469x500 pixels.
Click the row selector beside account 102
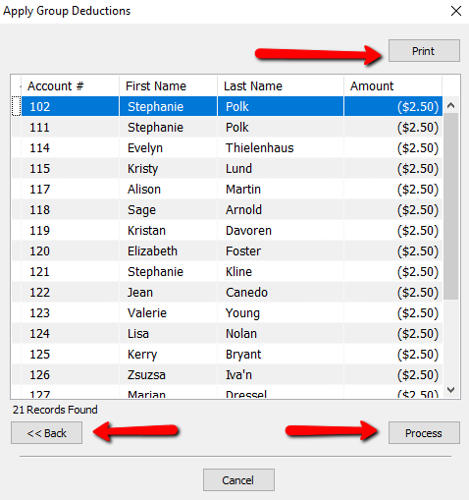pos(17,106)
